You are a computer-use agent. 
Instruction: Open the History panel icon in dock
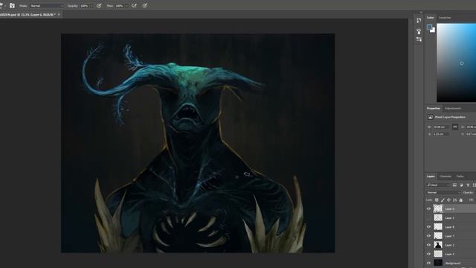419,20
